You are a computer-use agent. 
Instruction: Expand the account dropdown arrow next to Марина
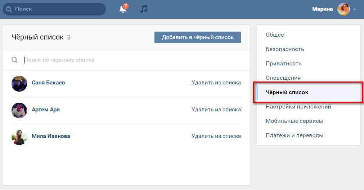tap(355, 9)
